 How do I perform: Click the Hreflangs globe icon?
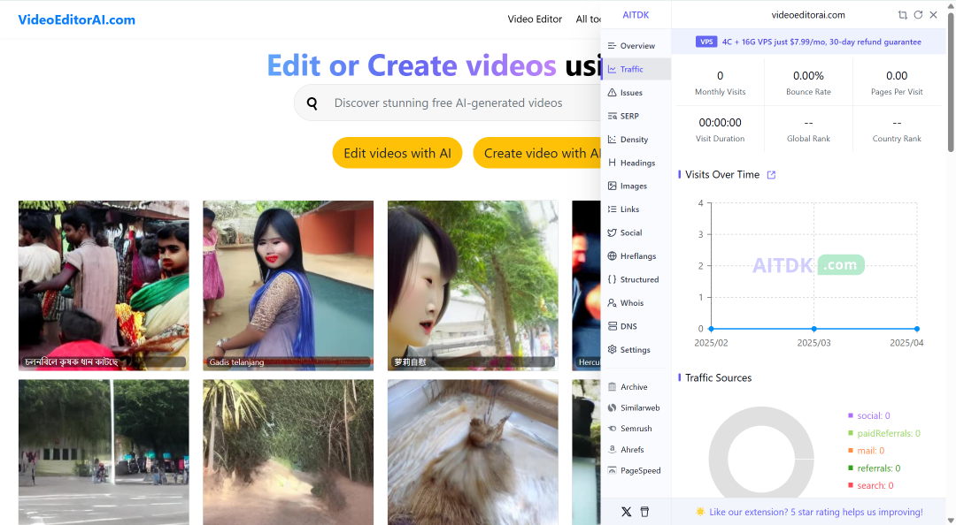tap(613, 255)
